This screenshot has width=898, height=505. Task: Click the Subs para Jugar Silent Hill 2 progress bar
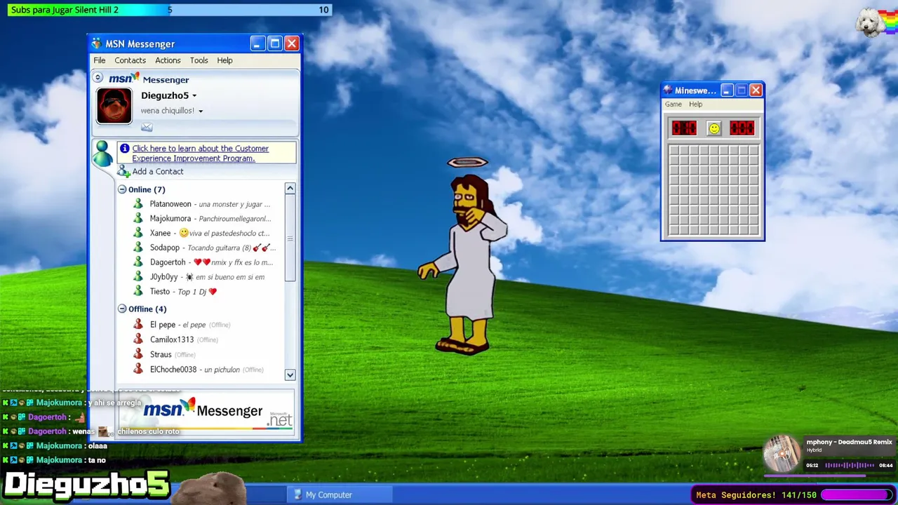point(169,10)
